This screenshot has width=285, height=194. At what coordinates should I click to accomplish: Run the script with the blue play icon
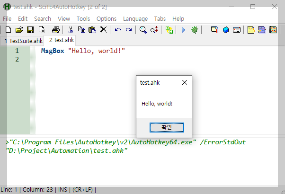tap(183, 30)
